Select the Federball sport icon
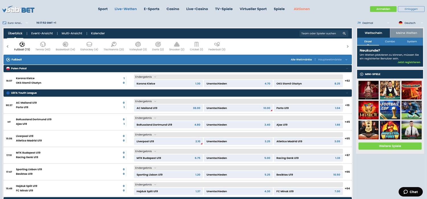 pos(217,44)
